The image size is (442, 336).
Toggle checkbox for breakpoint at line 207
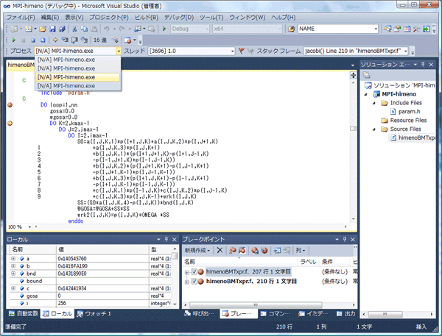194,272
